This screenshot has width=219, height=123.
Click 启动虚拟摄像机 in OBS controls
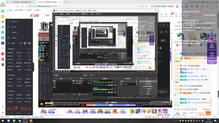click(x=148, y=86)
